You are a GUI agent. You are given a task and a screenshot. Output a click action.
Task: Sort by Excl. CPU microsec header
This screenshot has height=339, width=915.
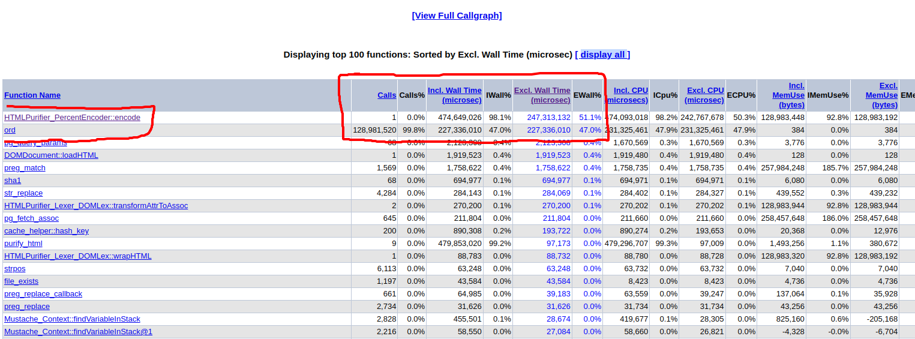[704, 95]
